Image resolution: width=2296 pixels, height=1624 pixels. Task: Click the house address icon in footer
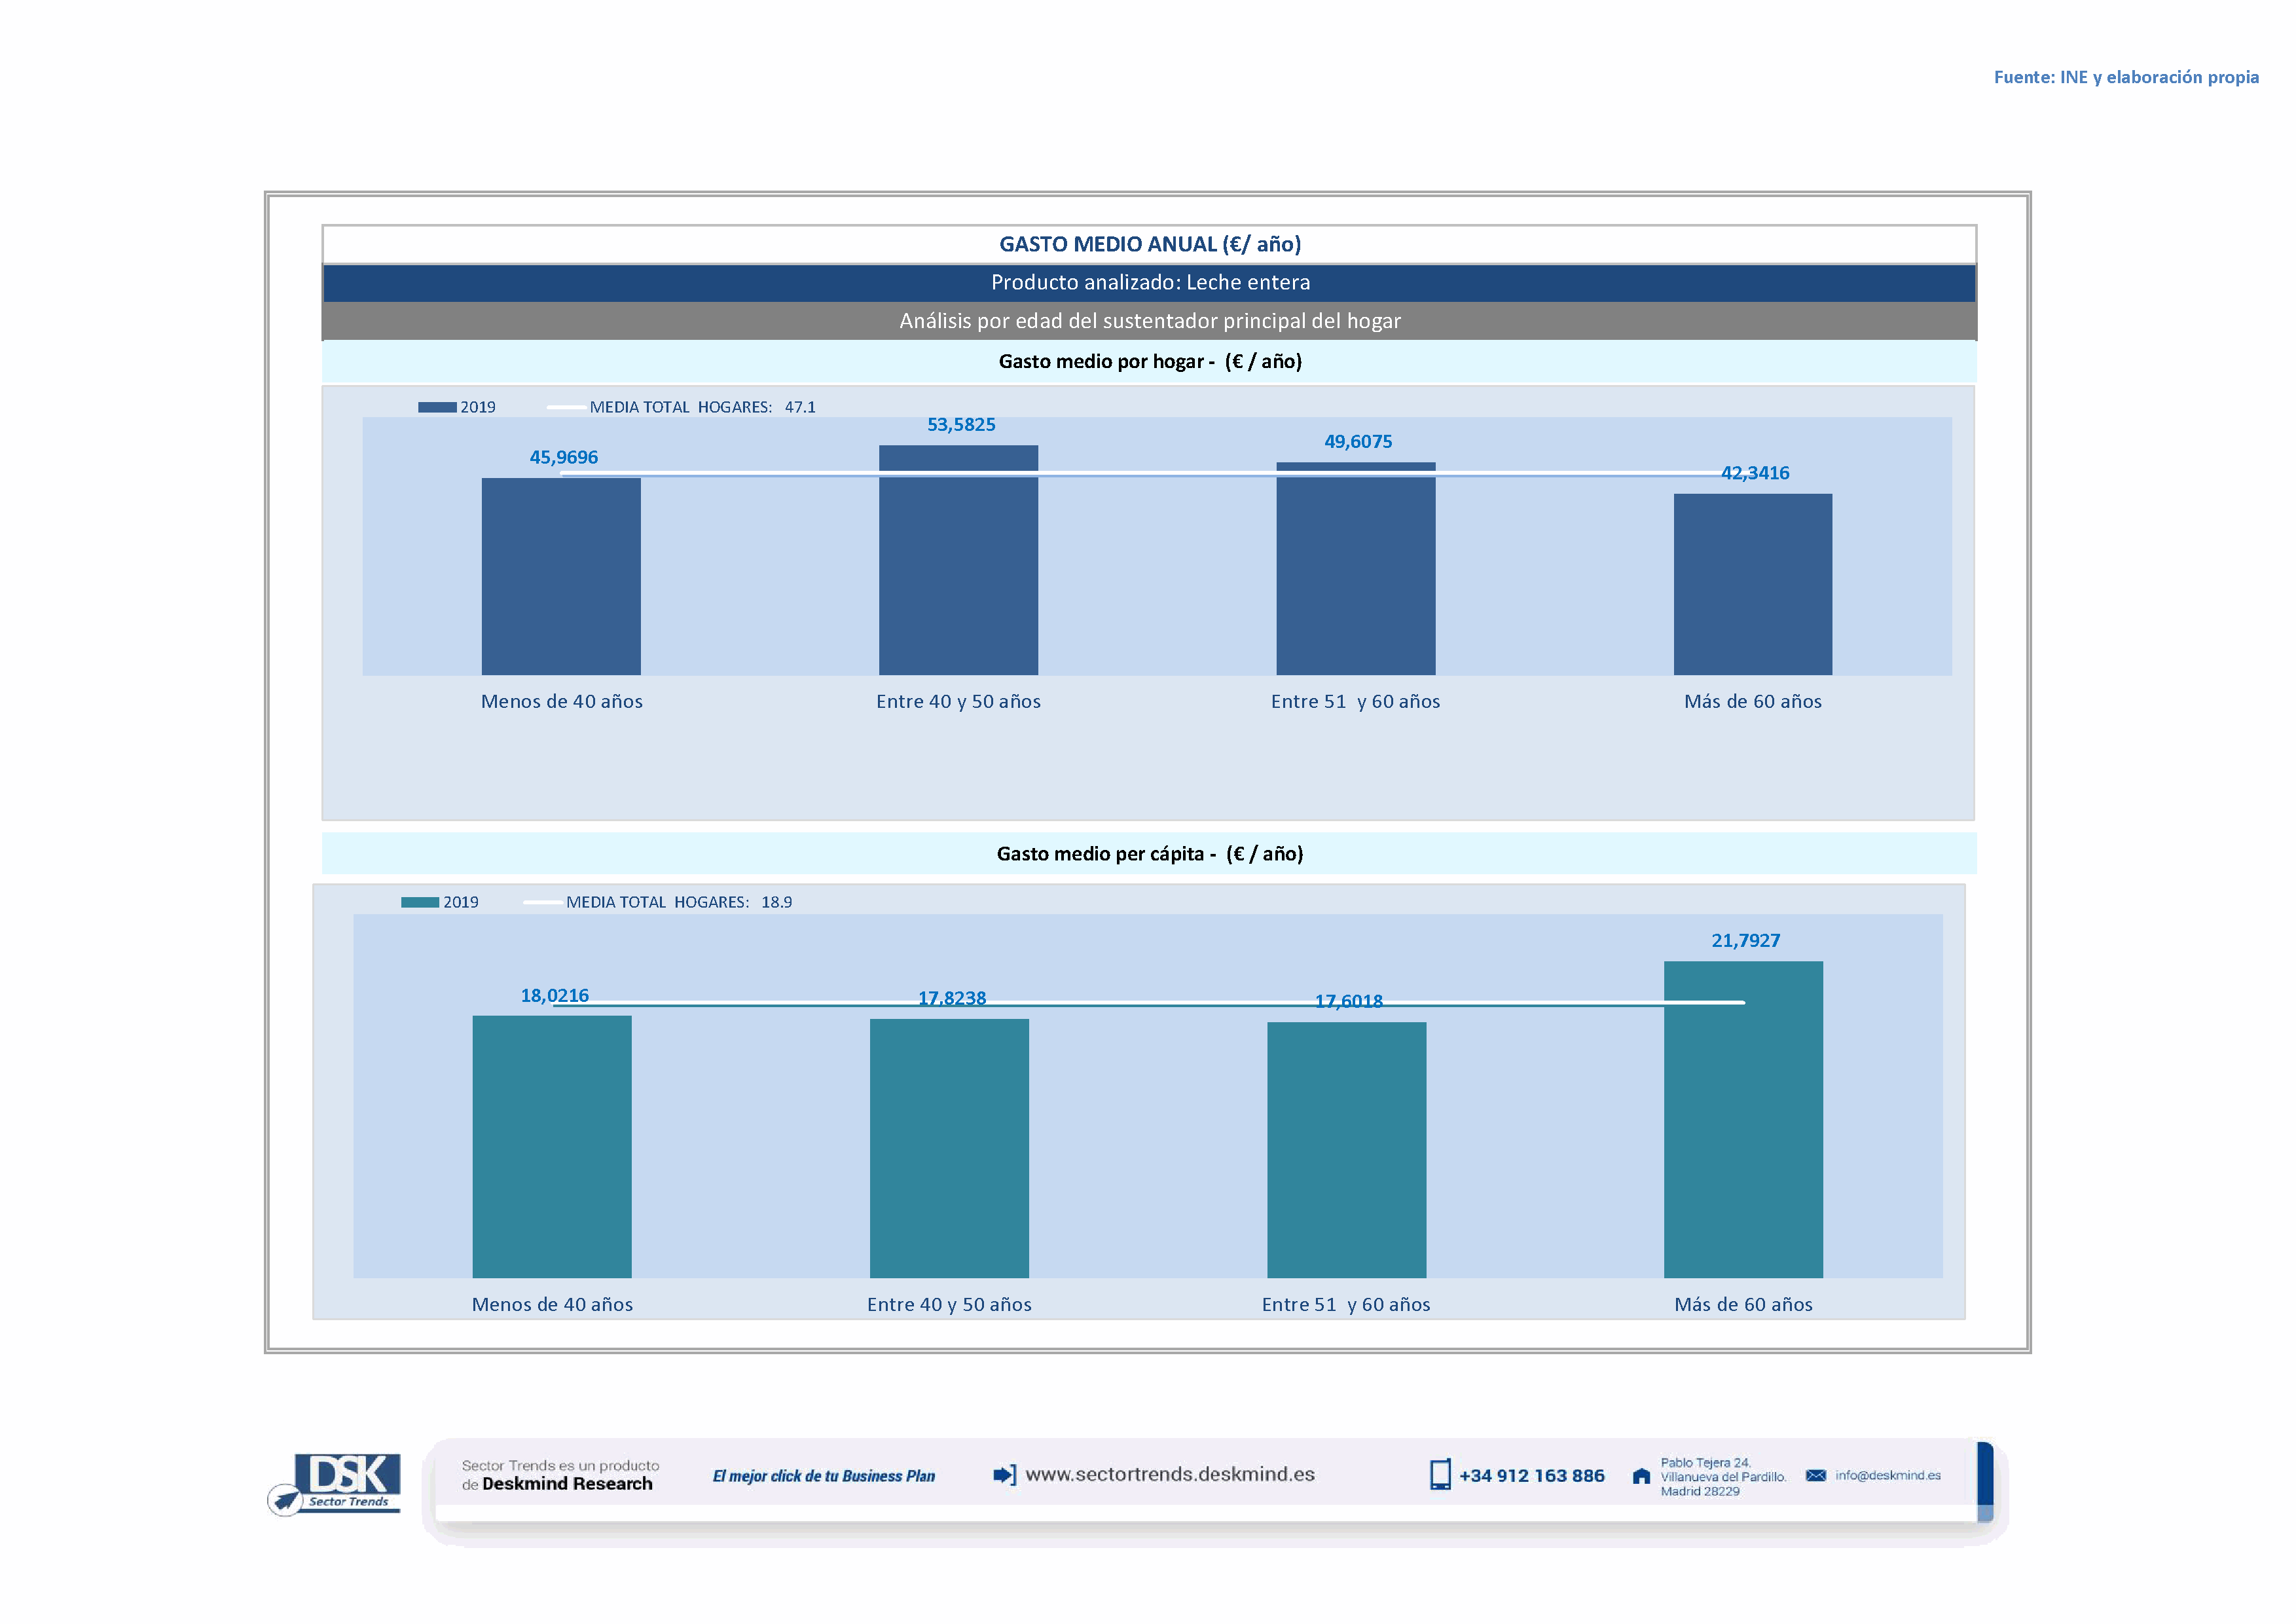coord(1641,1476)
